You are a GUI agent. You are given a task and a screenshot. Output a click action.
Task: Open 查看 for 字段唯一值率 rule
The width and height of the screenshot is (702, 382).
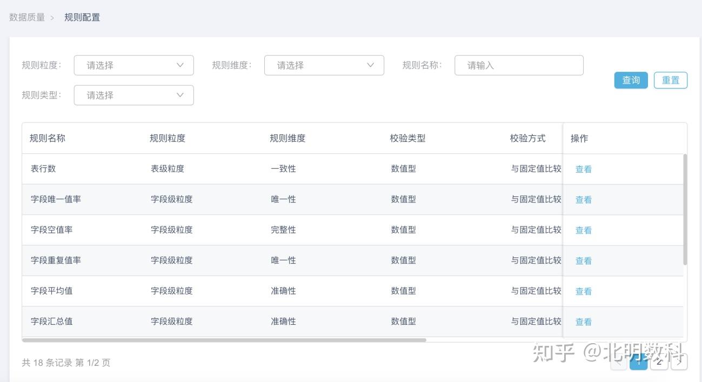[x=583, y=200]
